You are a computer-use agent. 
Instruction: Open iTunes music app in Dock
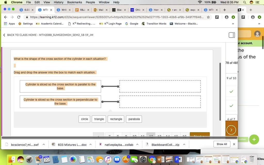108,159
